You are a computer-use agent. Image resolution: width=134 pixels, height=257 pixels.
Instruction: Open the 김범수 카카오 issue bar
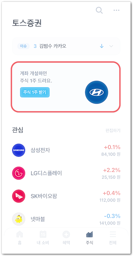pos(66,46)
